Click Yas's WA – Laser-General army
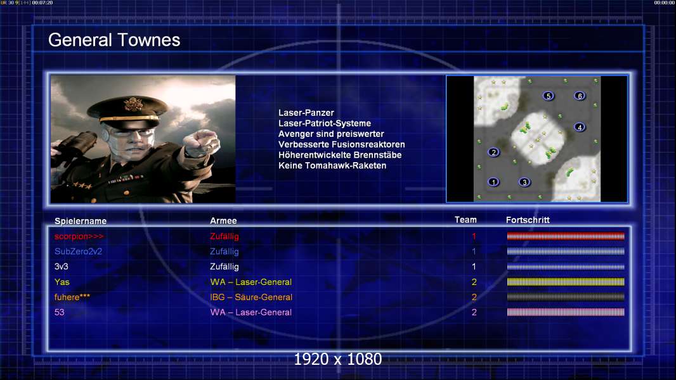Screen dimensions: 676x380 pyautogui.click(x=251, y=282)
